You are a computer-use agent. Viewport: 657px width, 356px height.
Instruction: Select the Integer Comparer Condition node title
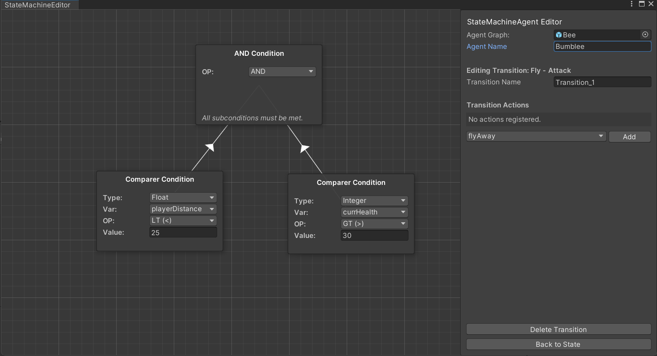351,183
